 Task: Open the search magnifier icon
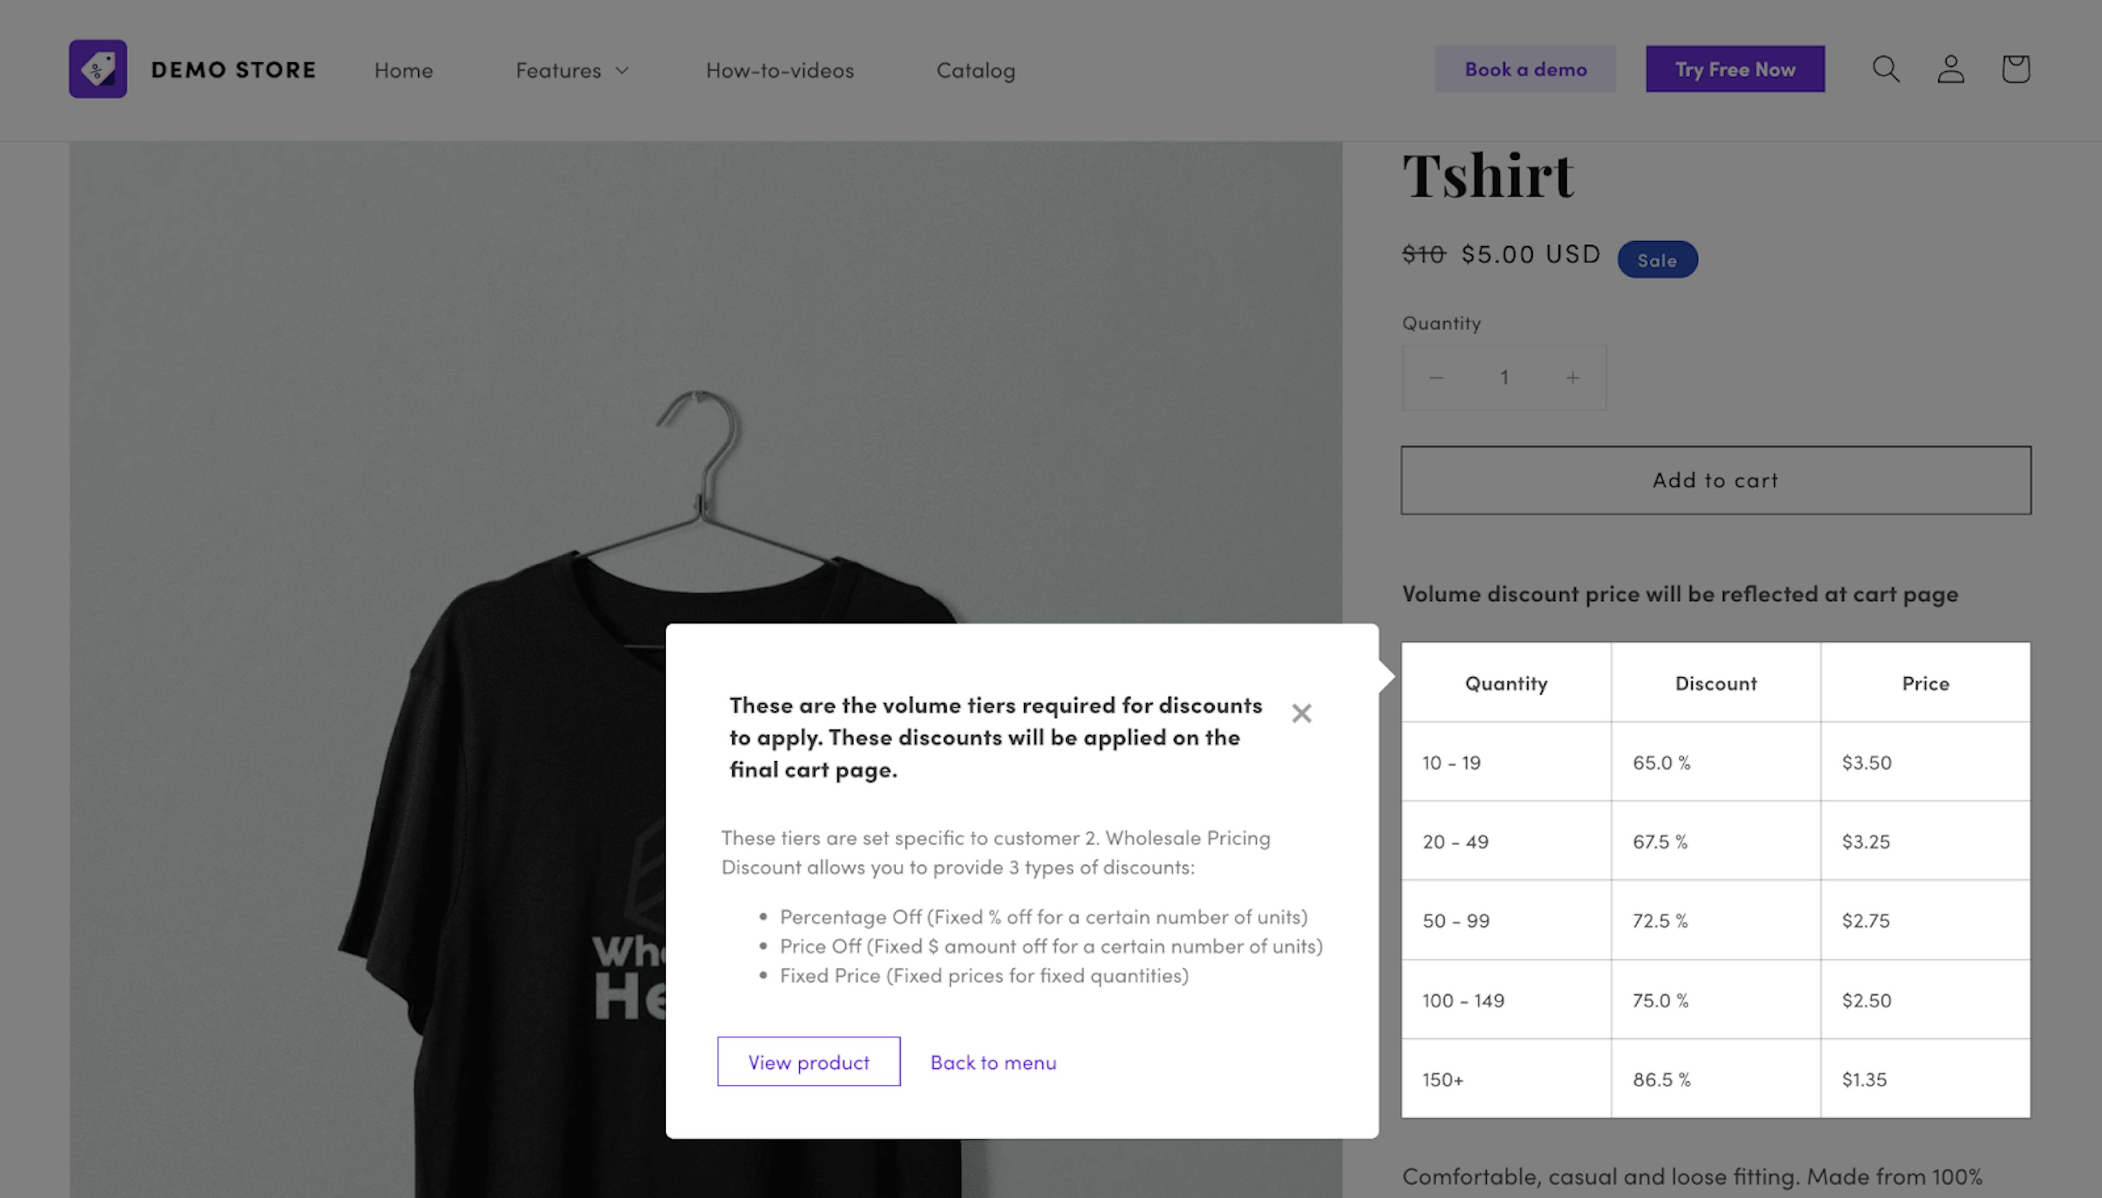click(x=1886, y=69)
